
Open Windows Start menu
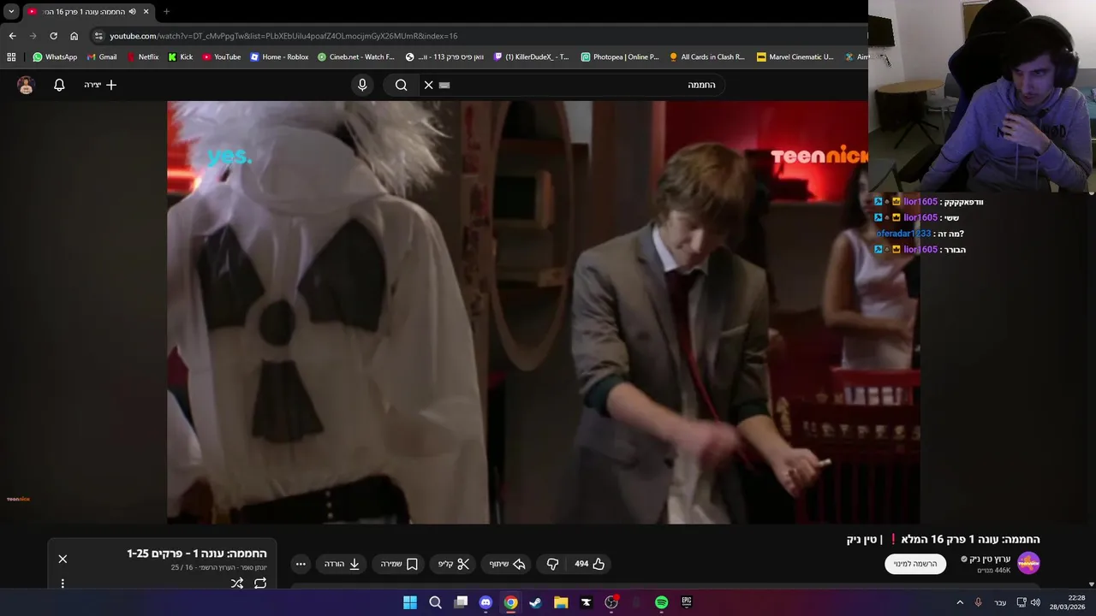(410, 602)
